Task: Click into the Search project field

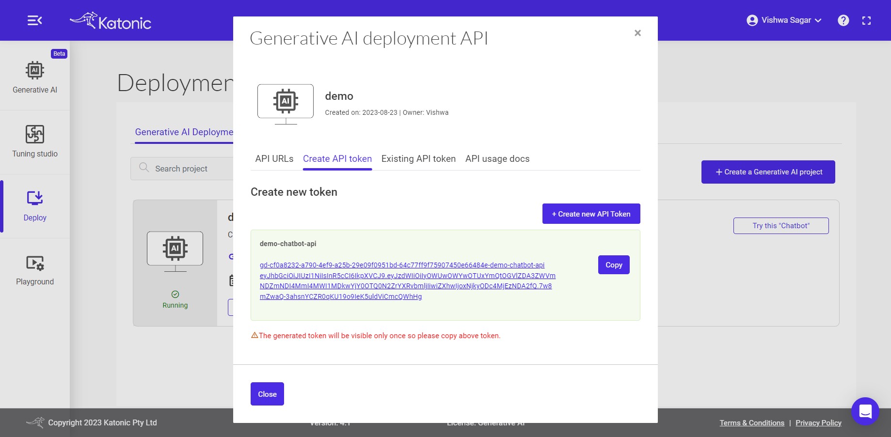Action: click(x=182, y=169)
